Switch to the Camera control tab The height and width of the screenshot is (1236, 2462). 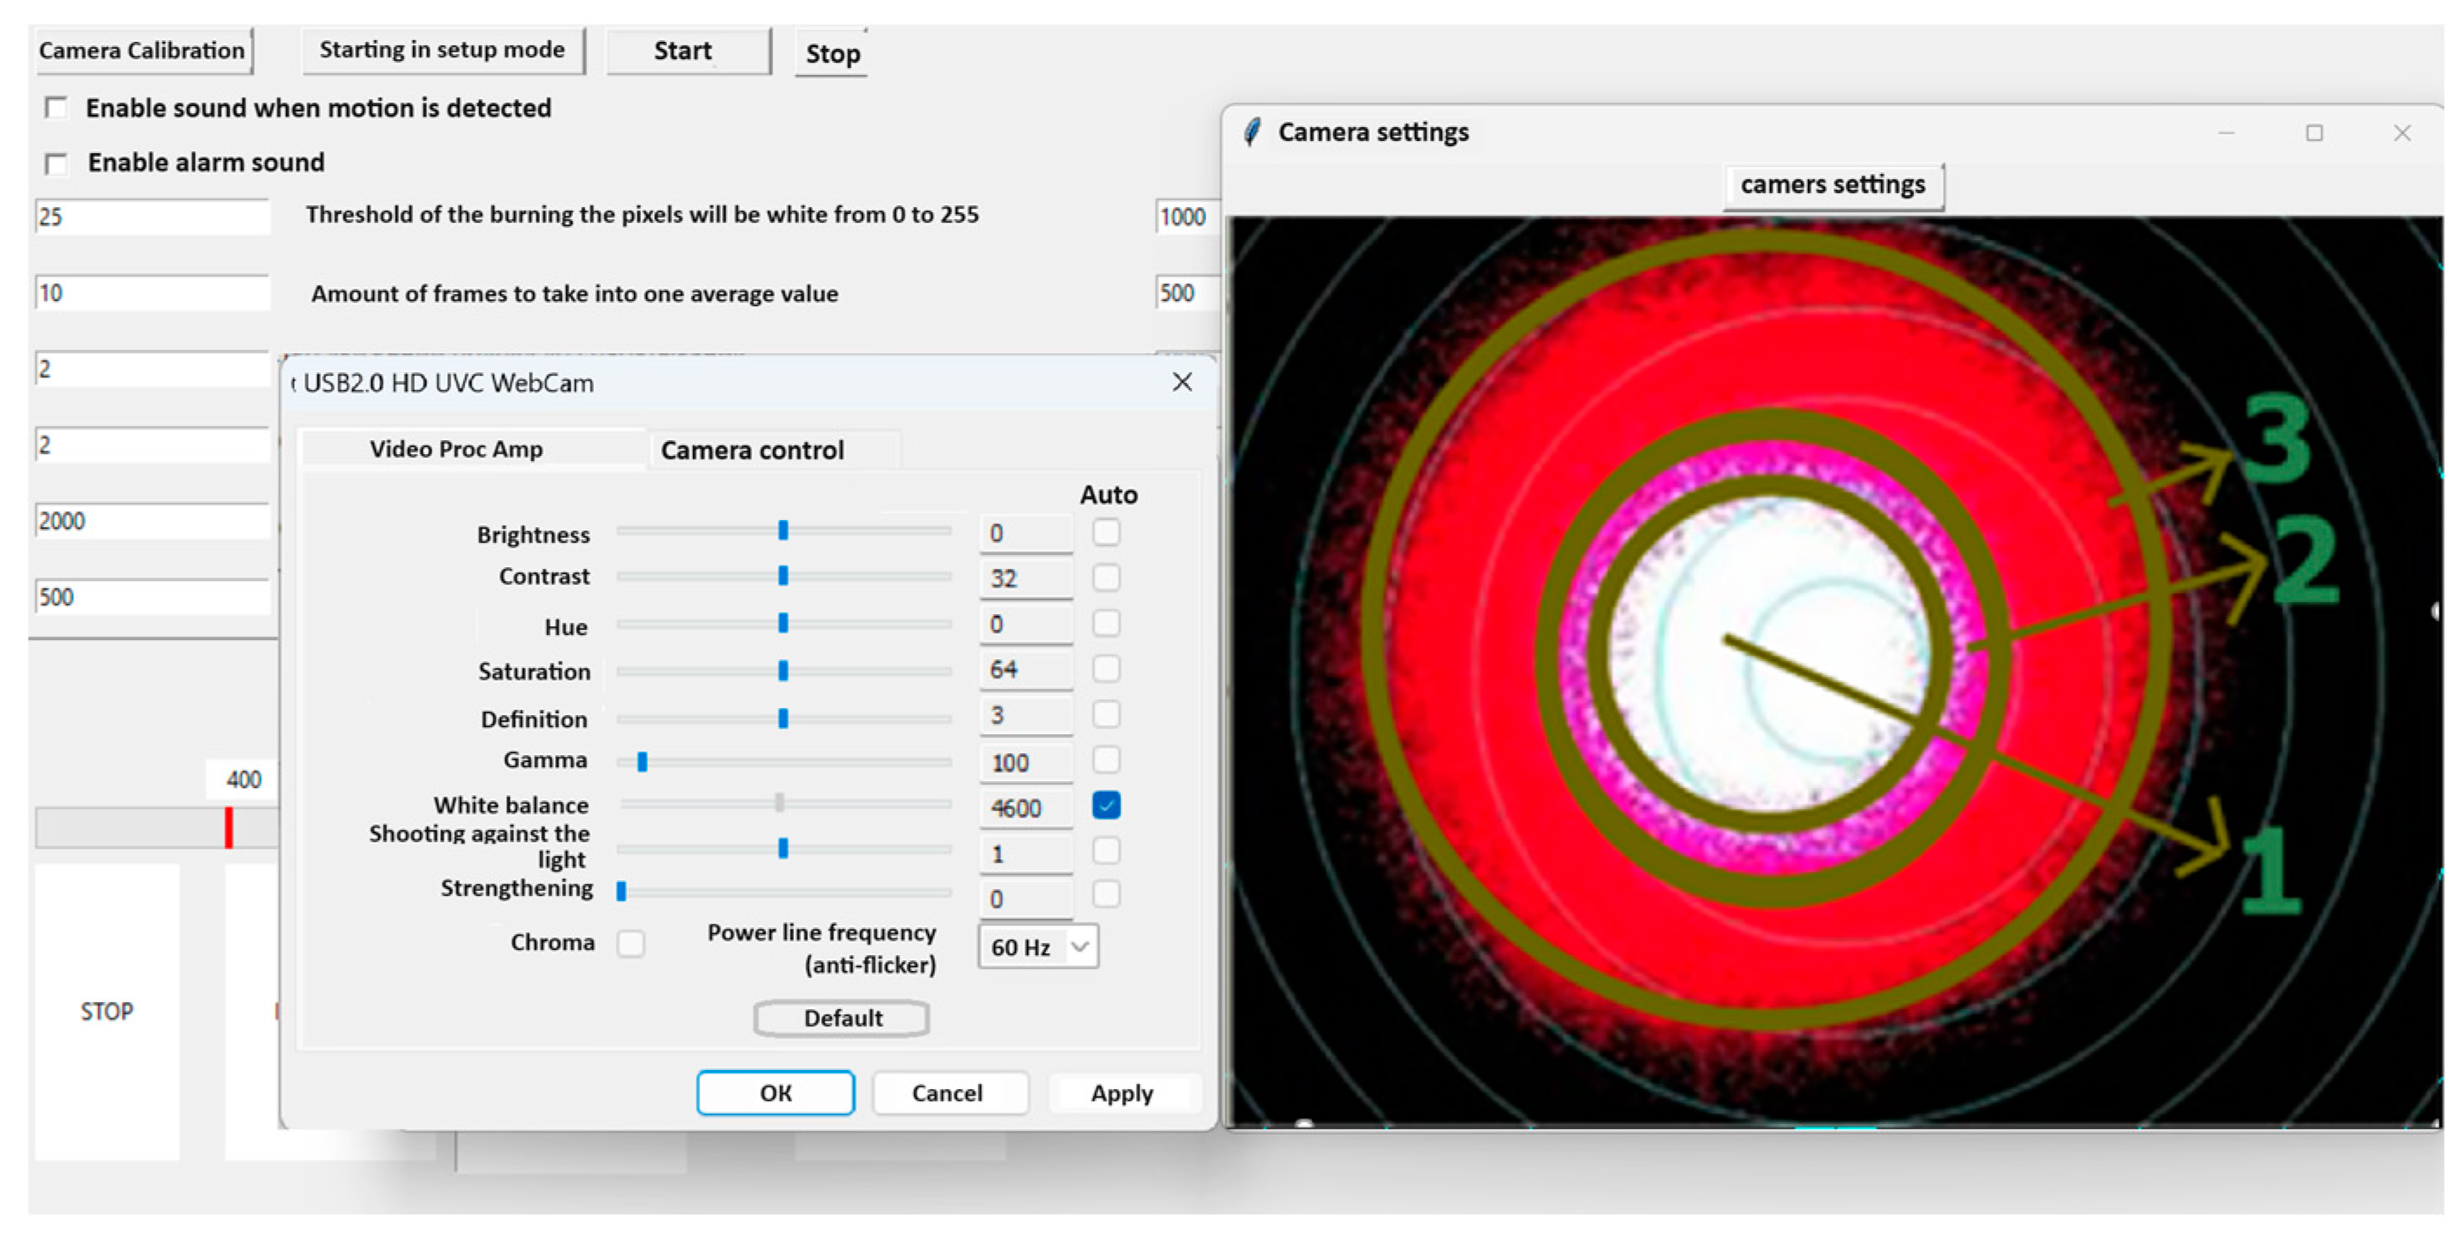[752, 451]
